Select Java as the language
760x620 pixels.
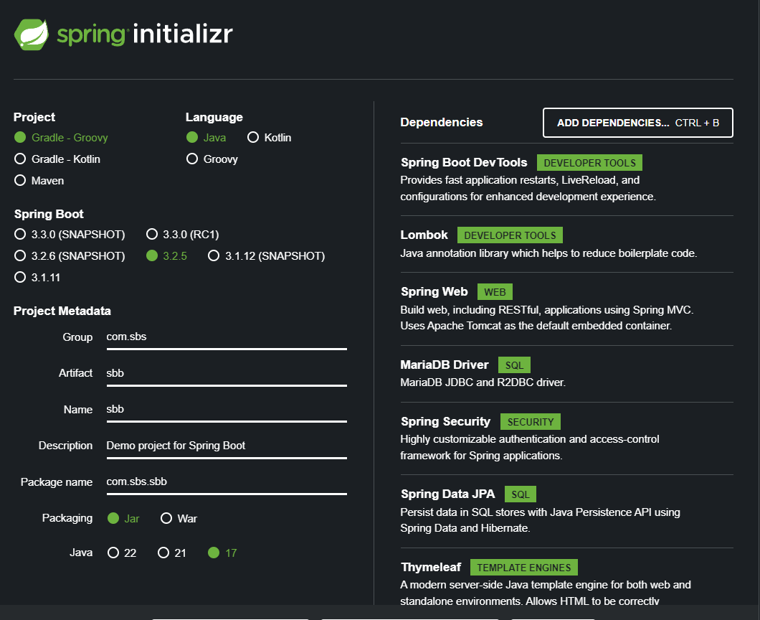click(206, 138)
